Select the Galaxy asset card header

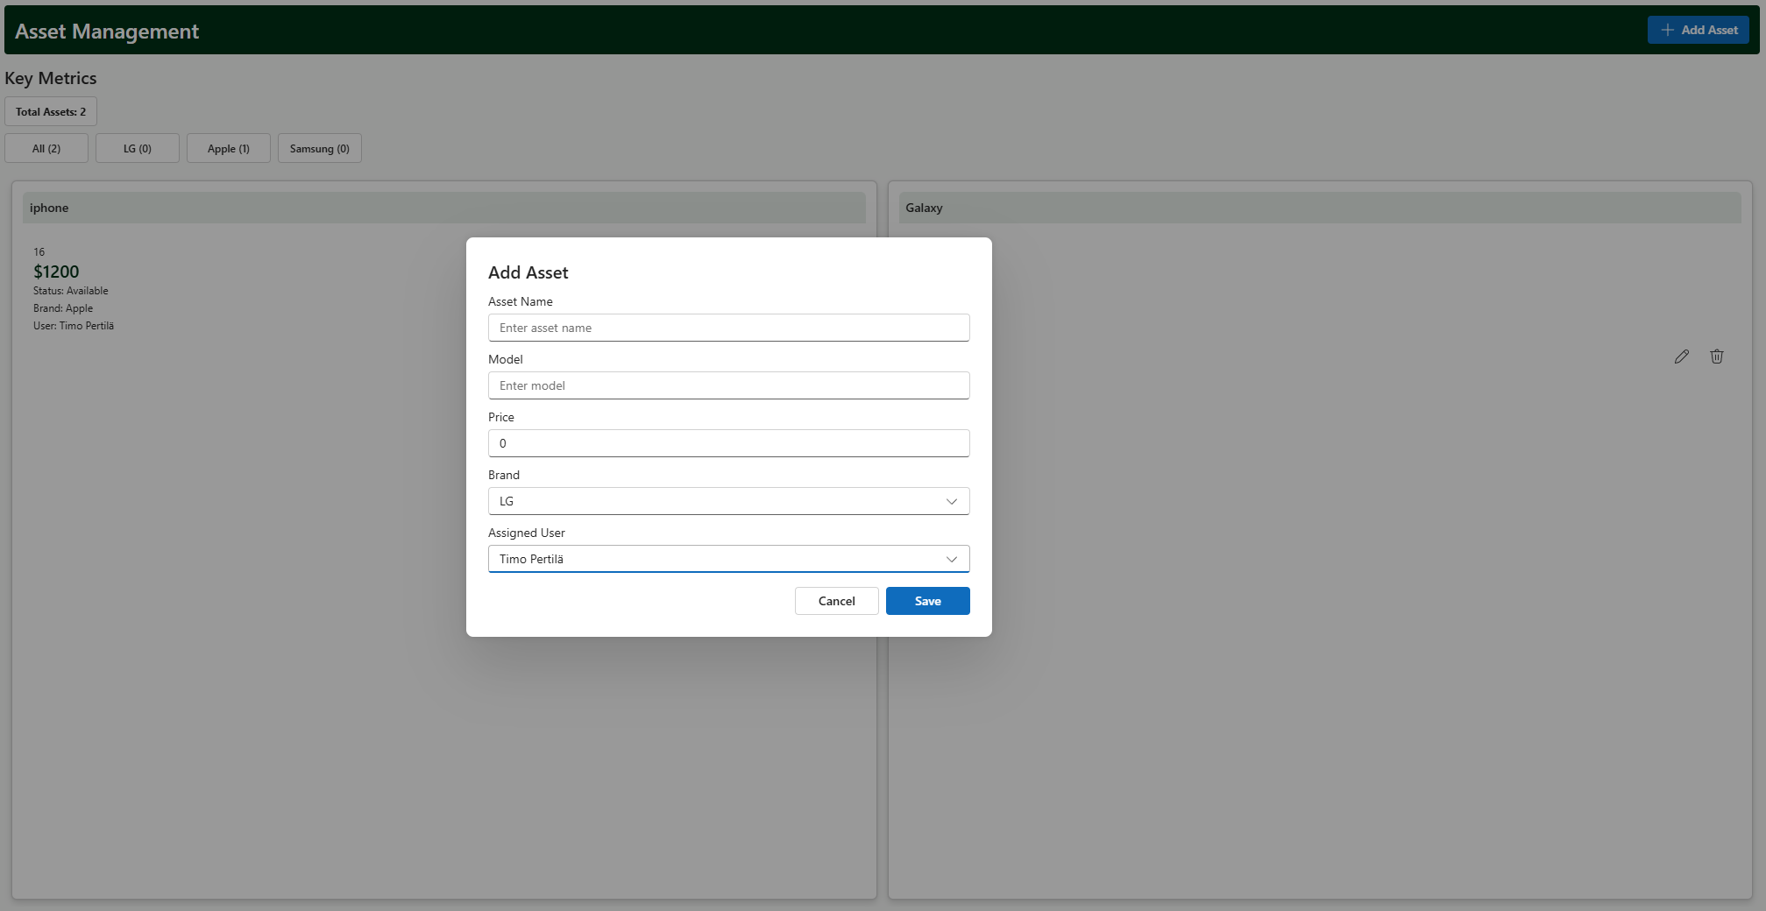coord(1319,208)
